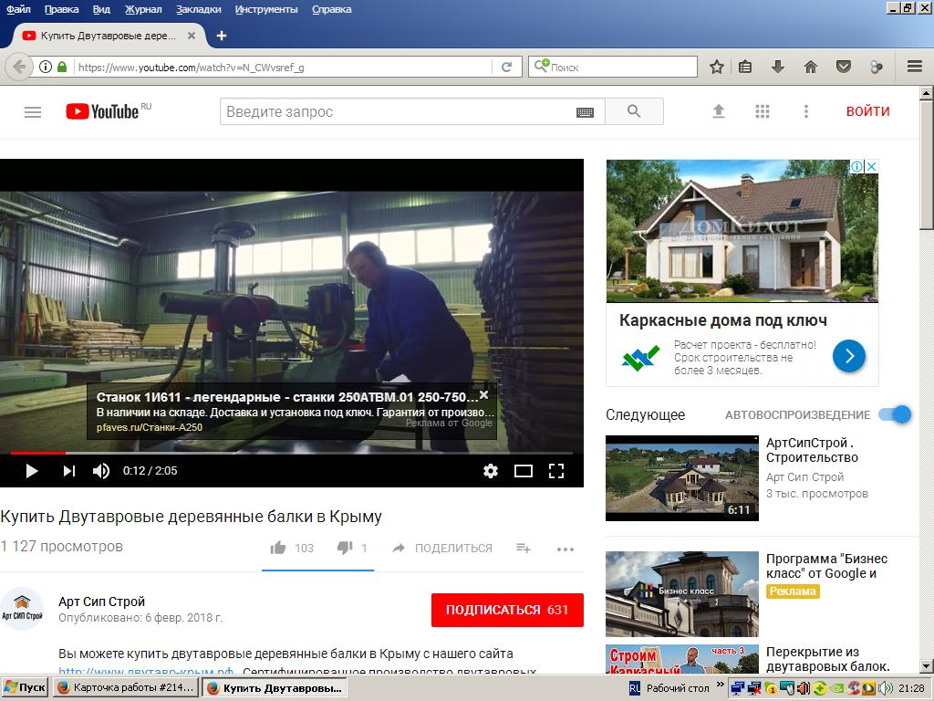Open the Pocket icon in the toolbar

tap(844, 67)
